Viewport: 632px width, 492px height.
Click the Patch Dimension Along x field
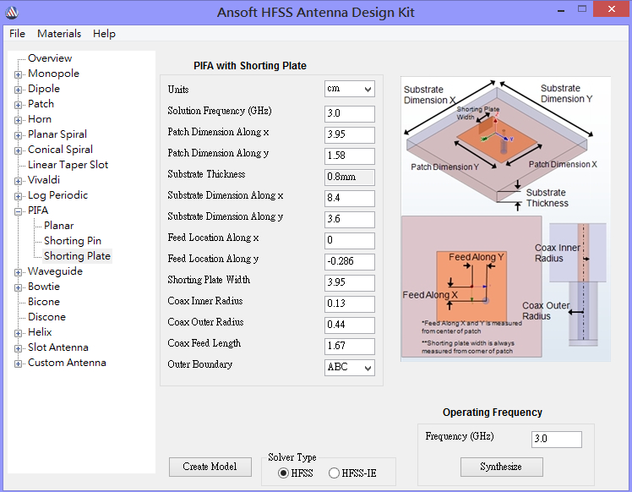(x=350, y=135)
